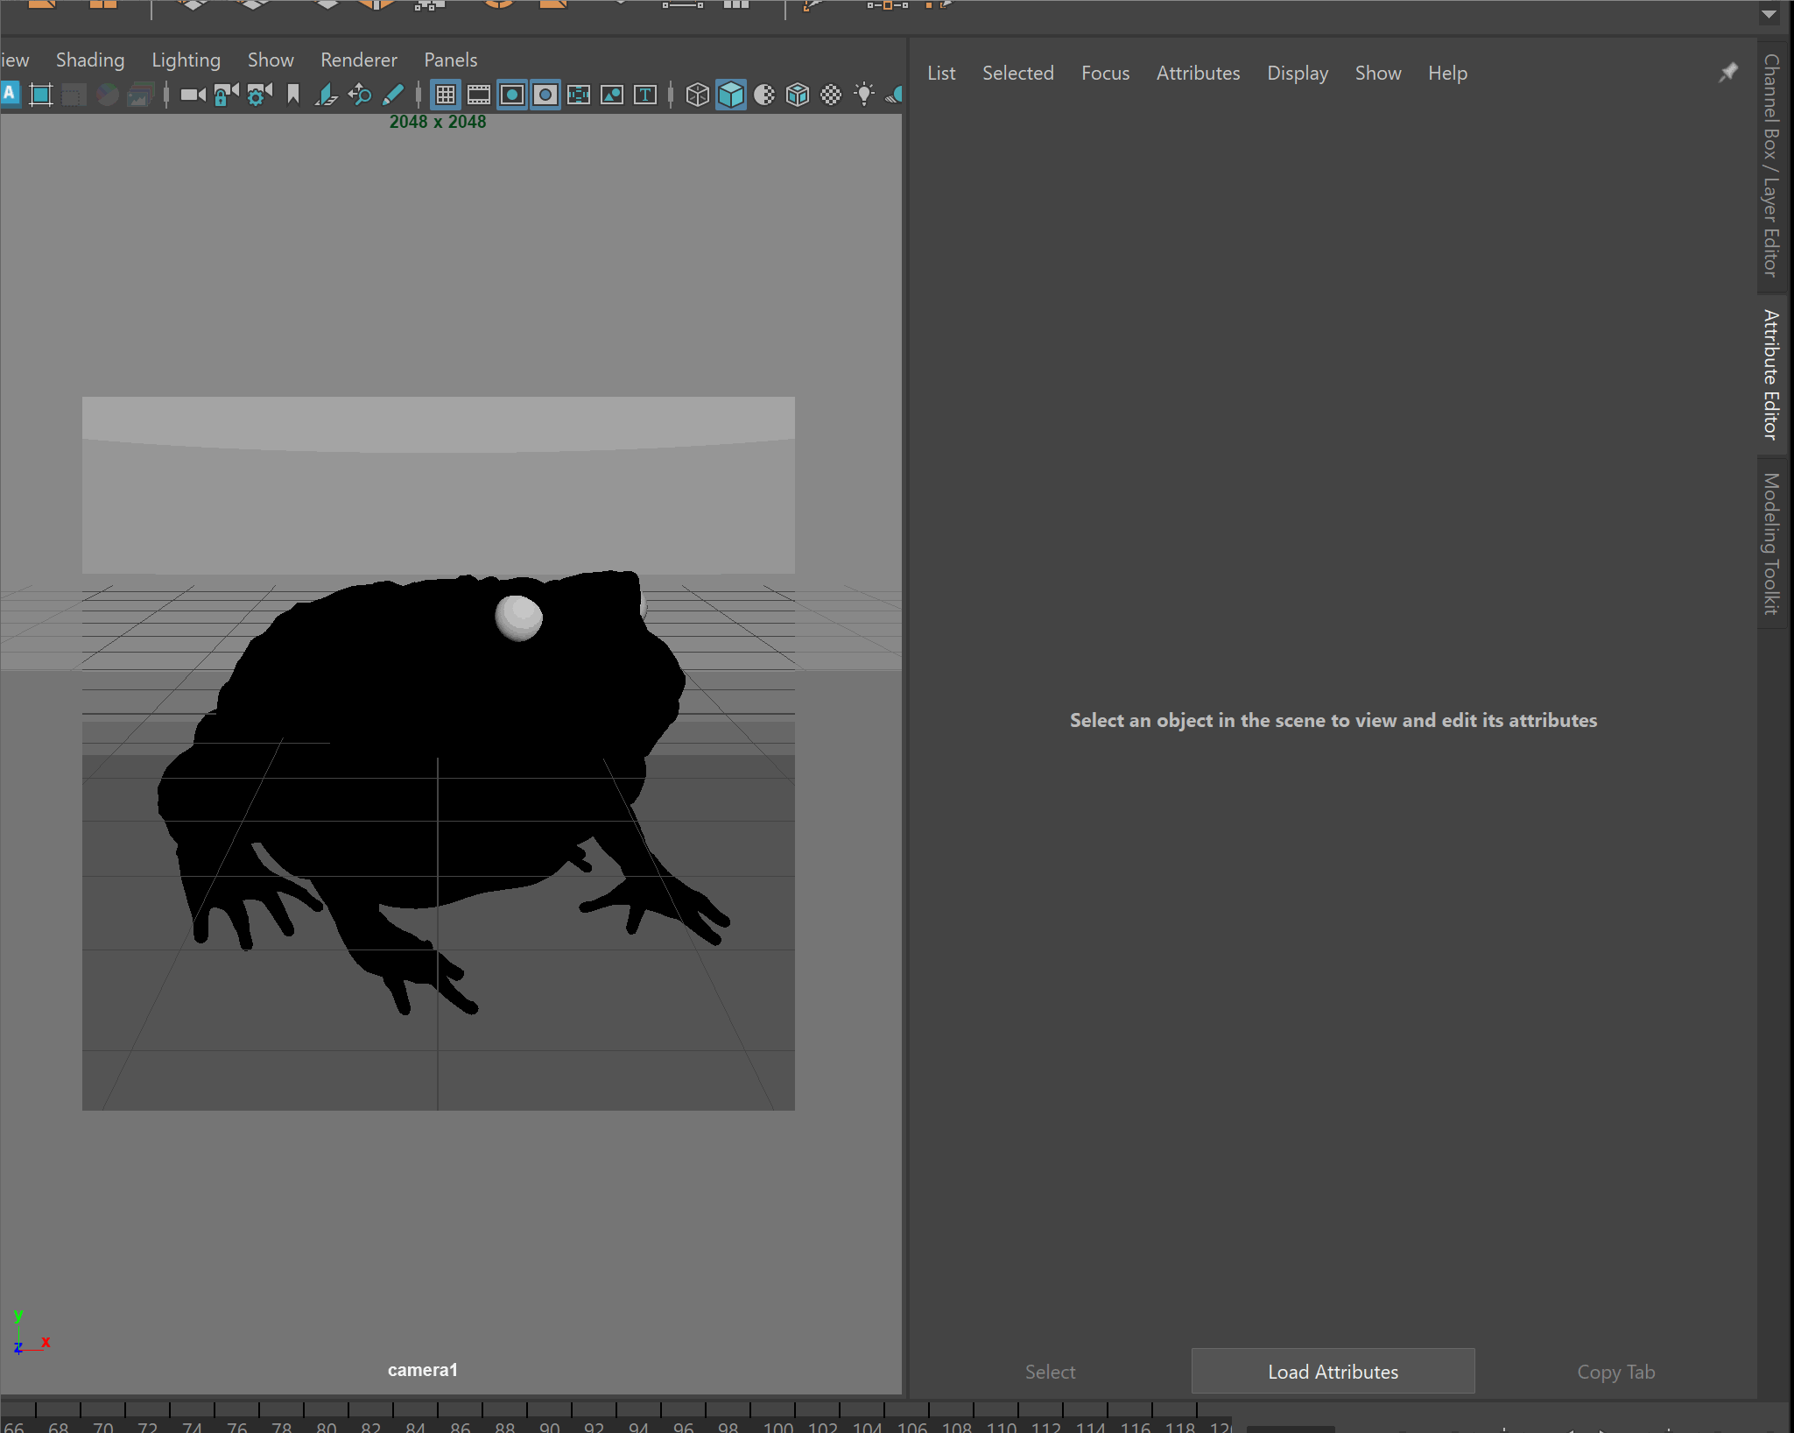Click the Select Camera icon

[193, 95]
